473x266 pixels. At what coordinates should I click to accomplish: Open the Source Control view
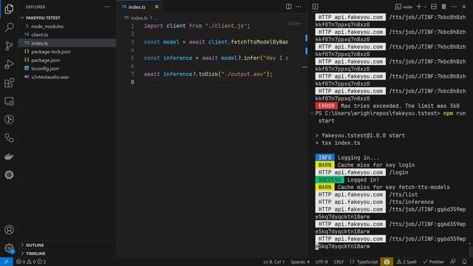[x=9, y=46]
